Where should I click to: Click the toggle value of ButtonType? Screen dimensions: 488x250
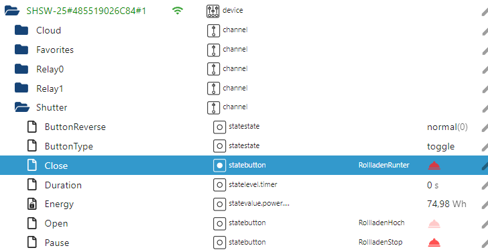pyautogui.click(x=440, y=147)
